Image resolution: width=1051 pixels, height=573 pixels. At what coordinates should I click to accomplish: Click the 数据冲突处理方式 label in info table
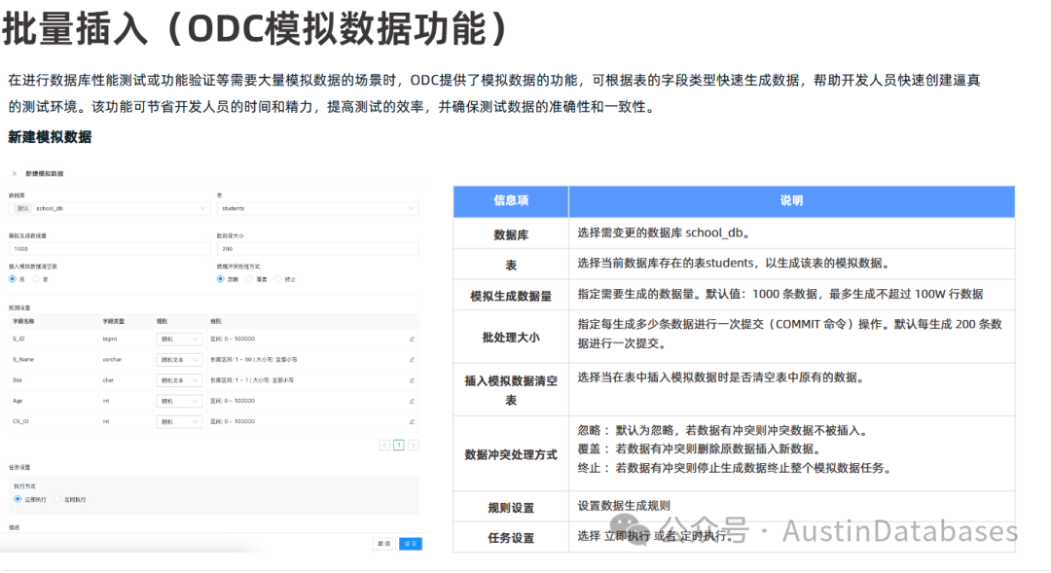[x=511, y=455]
